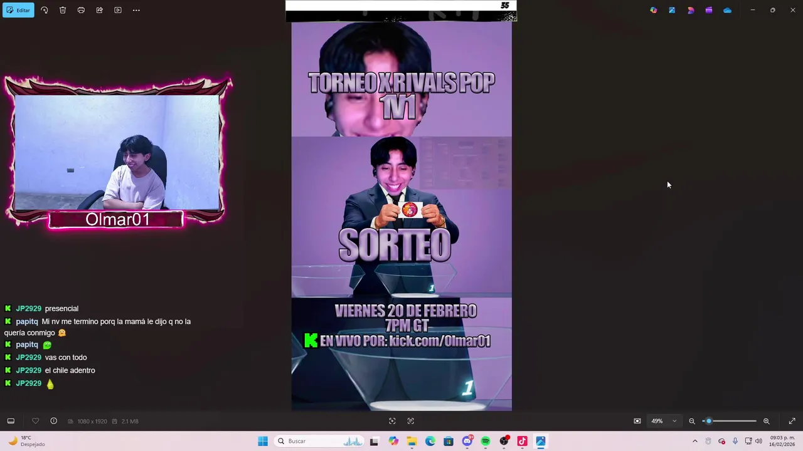Start slideshow with the play icon
Image resolution: width=803 pixels, height=451 pixels.
point(118,10)
